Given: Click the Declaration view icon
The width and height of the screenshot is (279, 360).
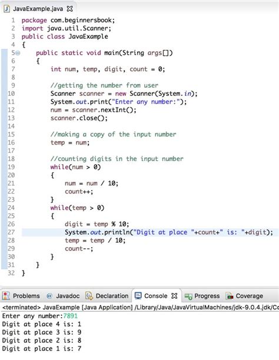Looking at the screenshot, I should [89, 296].
